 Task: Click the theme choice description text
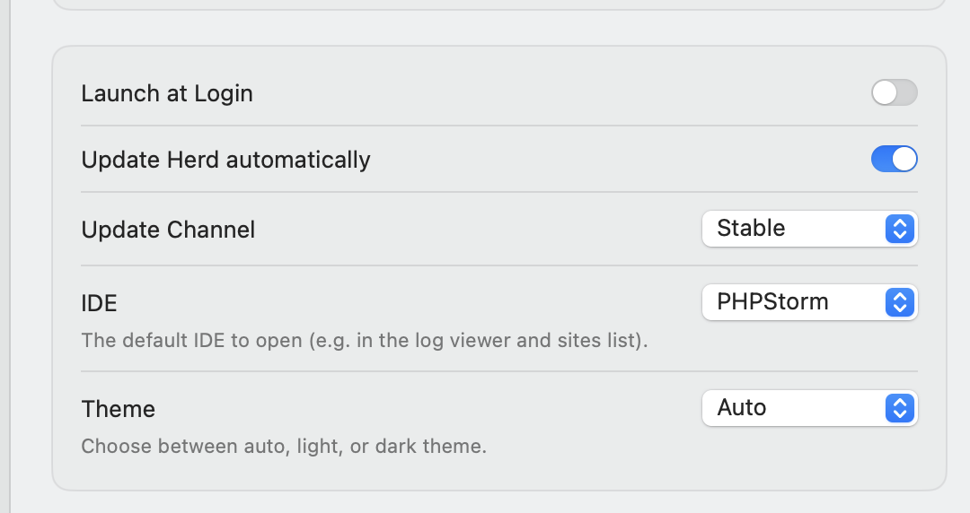pyautogui.click(x=283, y=446)
